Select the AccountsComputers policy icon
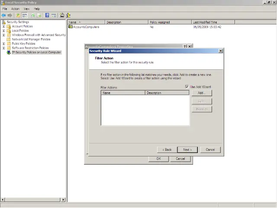 point(71,27)
